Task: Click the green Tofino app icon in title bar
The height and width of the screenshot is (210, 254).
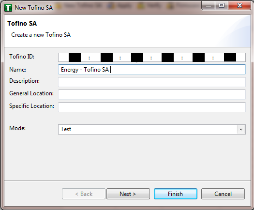Action: point(8,8)
